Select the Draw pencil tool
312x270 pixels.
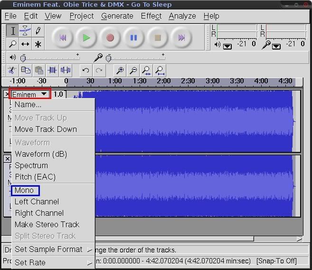tap(38, 31)
